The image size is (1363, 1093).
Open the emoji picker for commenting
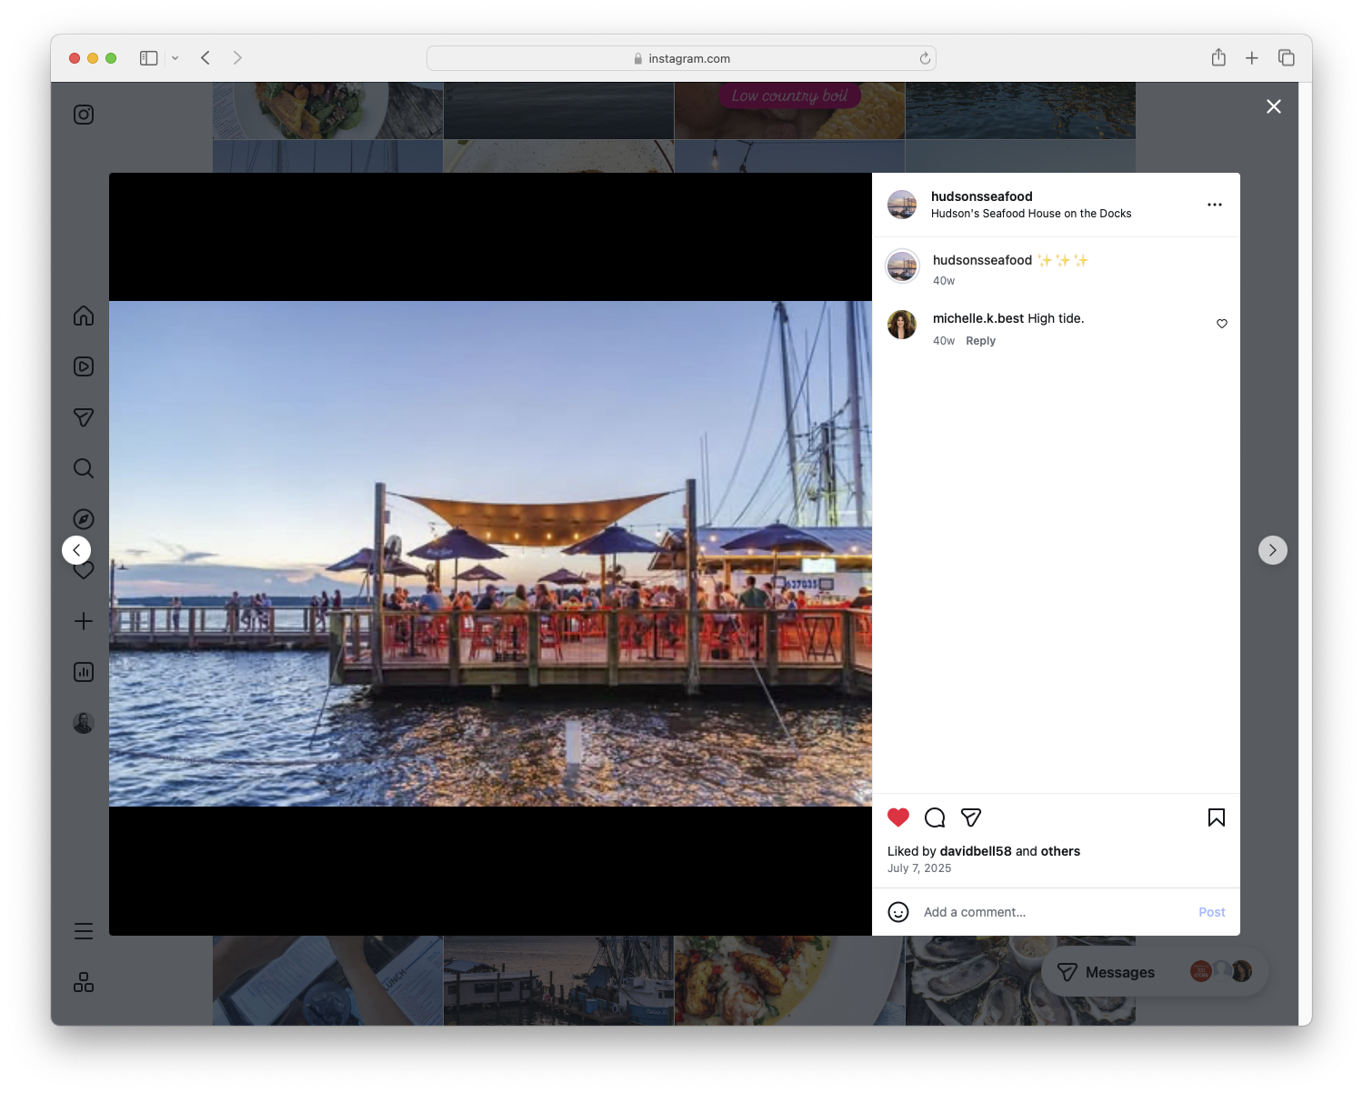click(x=898, y=911)
